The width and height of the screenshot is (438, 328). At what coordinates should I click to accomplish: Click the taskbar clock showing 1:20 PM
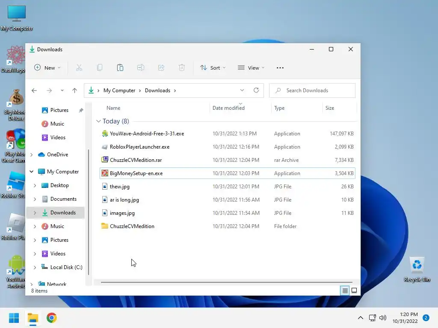pos(405,318)
